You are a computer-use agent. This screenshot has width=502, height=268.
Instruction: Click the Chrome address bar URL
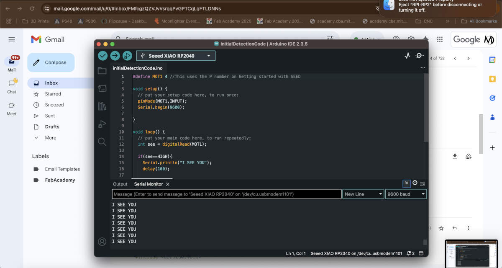pyautogui.click(x=137, y=8)
